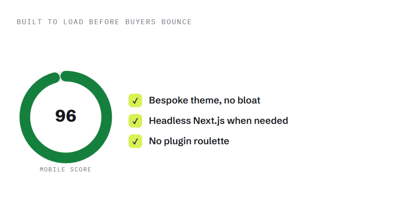Toggle the checkmark next to 'Headless Next.js when needed'
This screenshot has width=393, height=219.
135,121
